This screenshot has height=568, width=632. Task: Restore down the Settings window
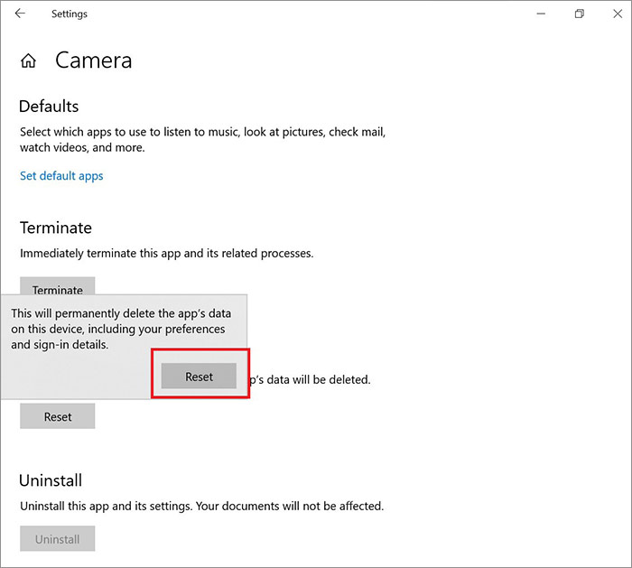click(580, 14)
